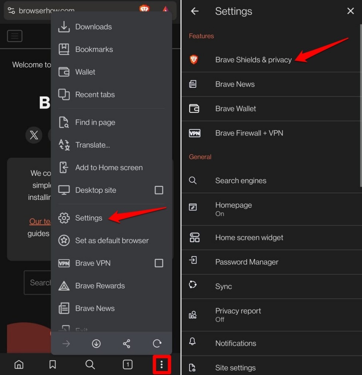Screen dimensions: 362x375
Task: Open Brave News settings
Action: (271, 84)
